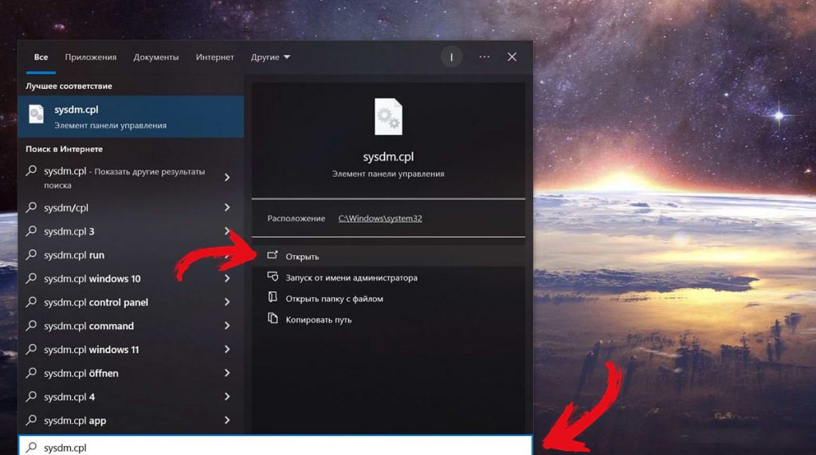This screenshot has width=816, height=455.
Task: Click Открыть to open sysdm.cpl
Action: 388,257
